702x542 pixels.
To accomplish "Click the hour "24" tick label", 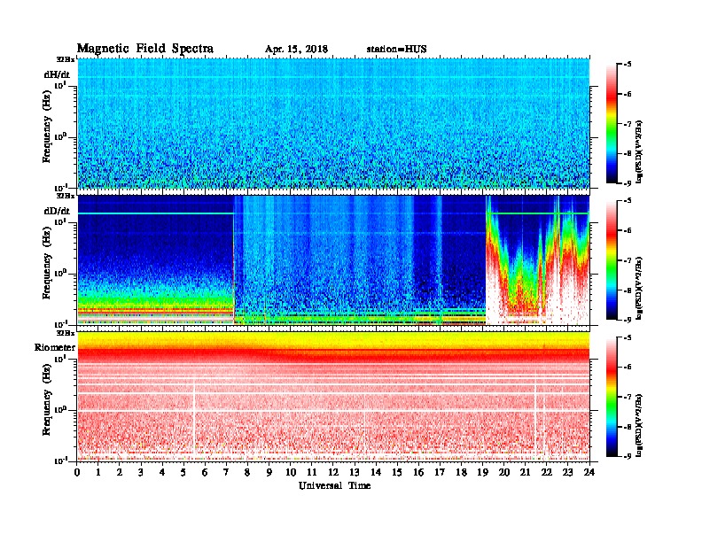I will tap(589, 472).
